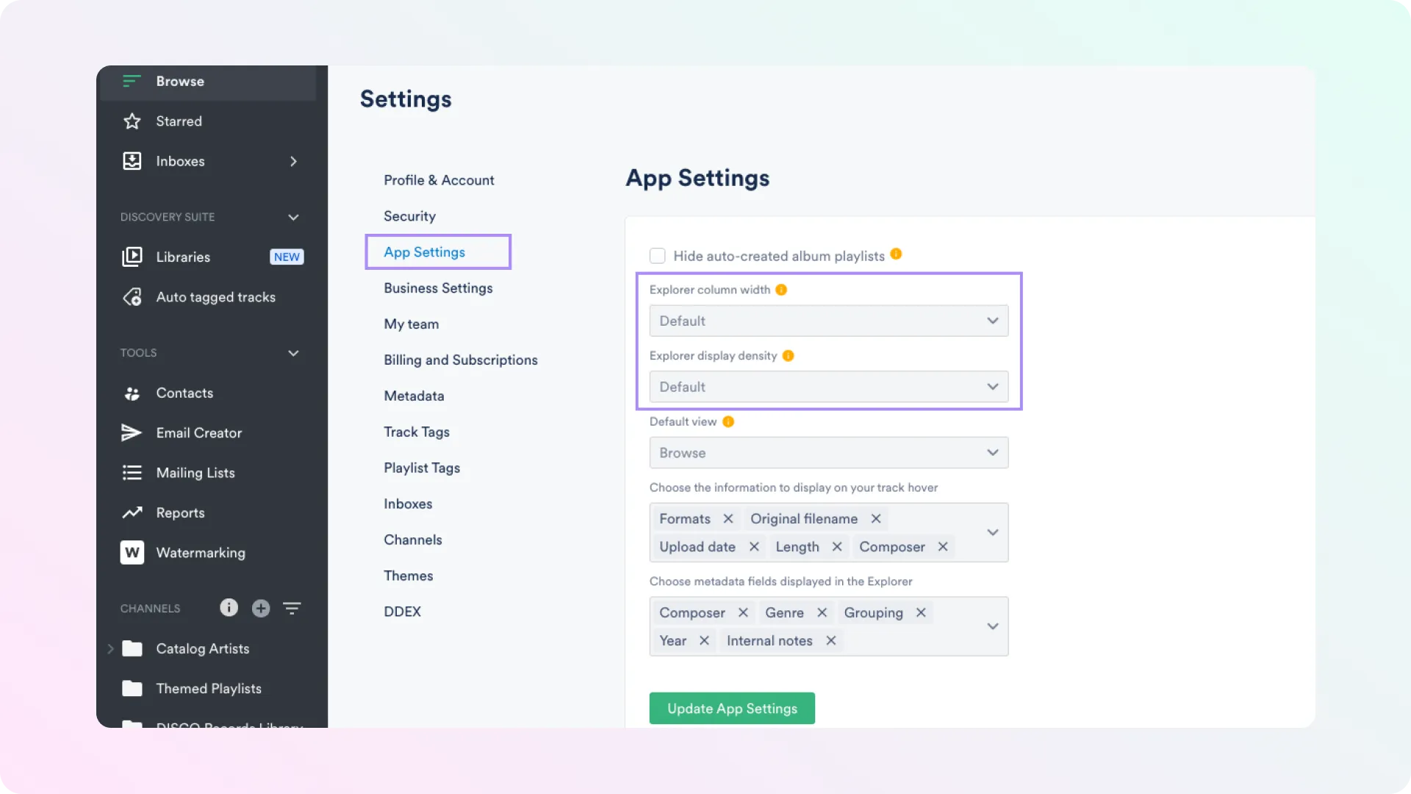Screen dimensions: 1411x794
Task: Open Business Settings in settings menu
Action: tap(438, 288)
